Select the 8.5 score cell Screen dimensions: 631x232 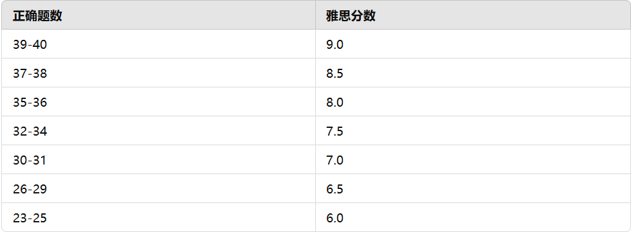pyautogui.click(x=472, y=73)
